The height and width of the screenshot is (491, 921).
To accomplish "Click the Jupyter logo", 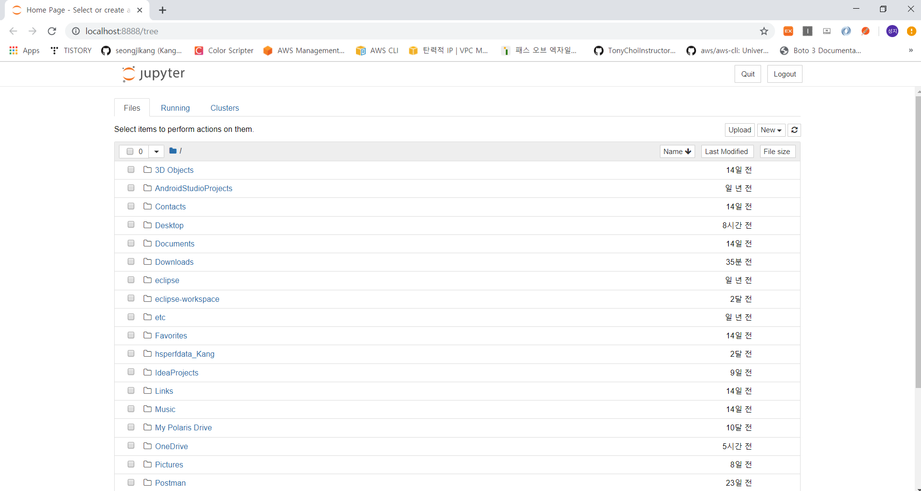I will [153, 74].
